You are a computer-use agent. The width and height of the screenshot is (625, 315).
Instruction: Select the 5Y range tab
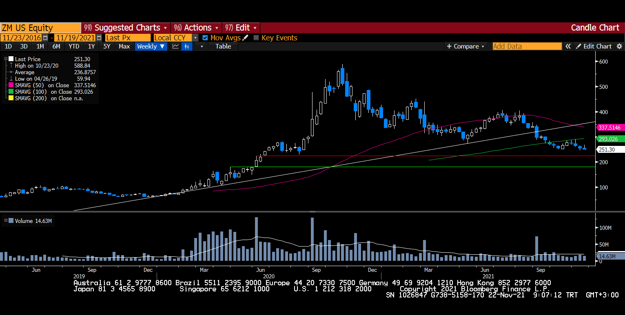tap(106, 46)
